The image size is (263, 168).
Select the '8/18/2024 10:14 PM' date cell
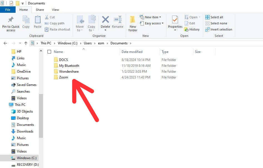click(x=136, y=60)
